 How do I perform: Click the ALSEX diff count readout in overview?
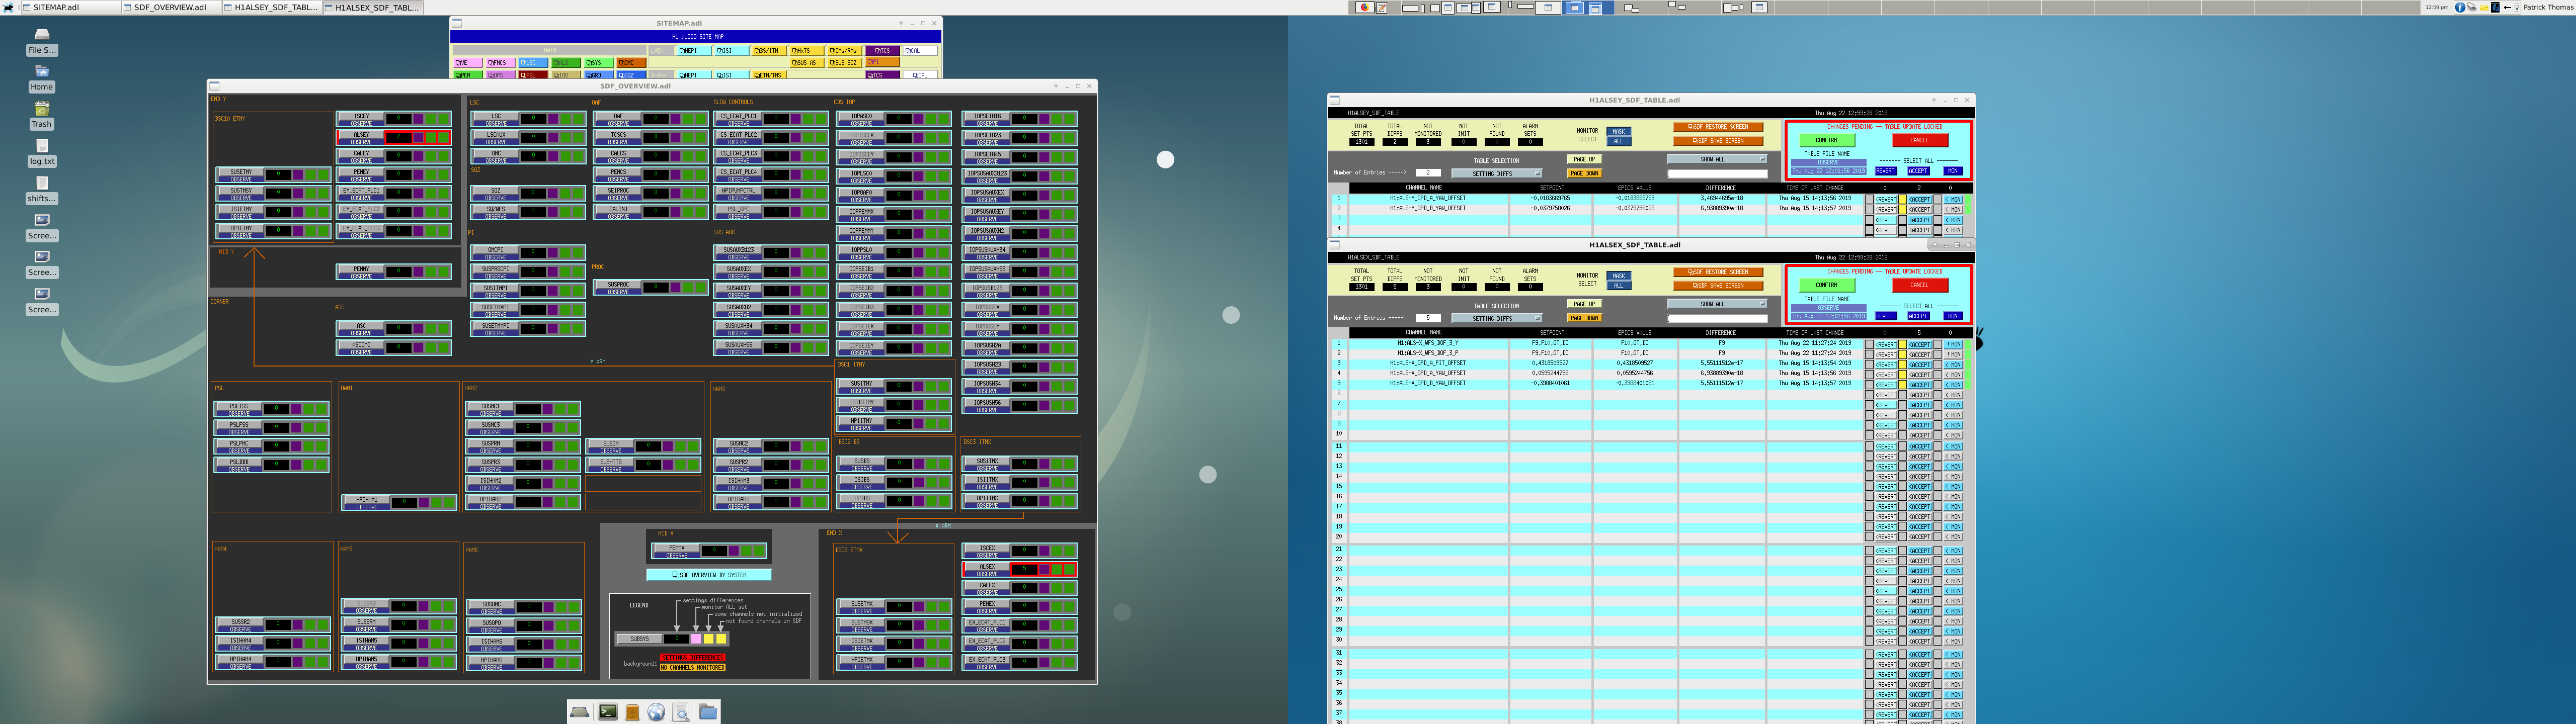(1024, 569)
